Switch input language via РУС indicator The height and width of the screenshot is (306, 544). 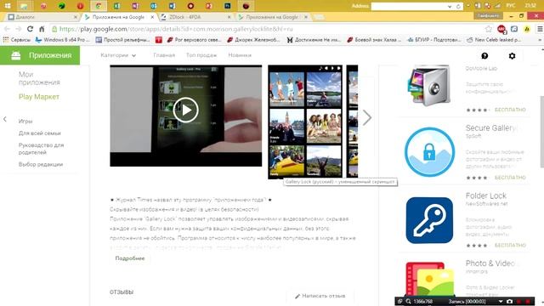(x=510, y=6)
